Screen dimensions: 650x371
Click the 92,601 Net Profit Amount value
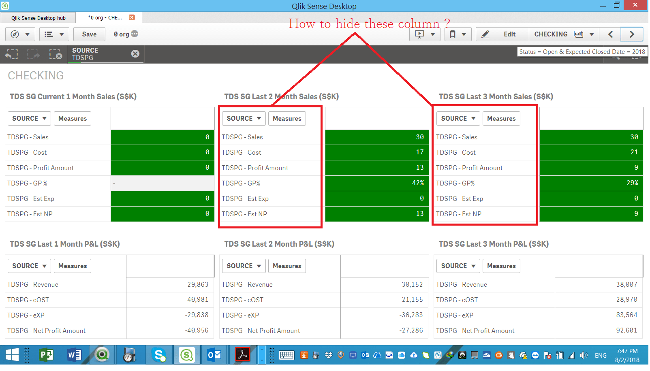pos(599,331)
